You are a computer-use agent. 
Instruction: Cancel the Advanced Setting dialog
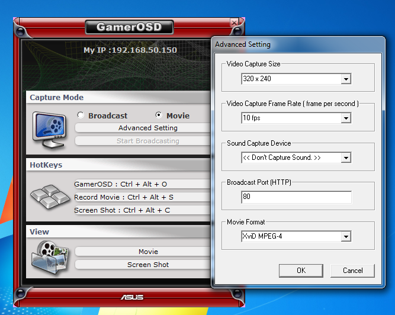(352, 271)
